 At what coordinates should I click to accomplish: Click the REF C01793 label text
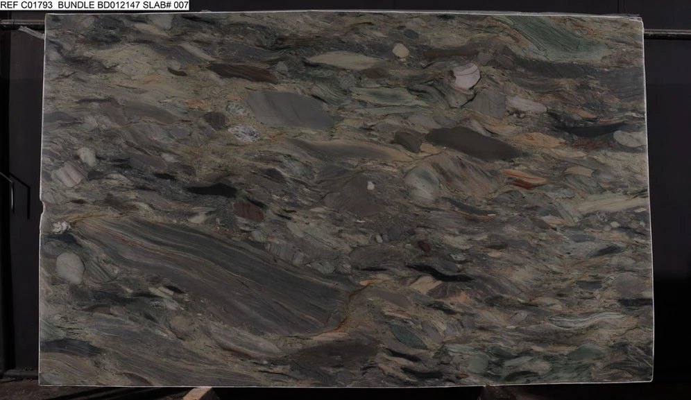tap(26, 6)
